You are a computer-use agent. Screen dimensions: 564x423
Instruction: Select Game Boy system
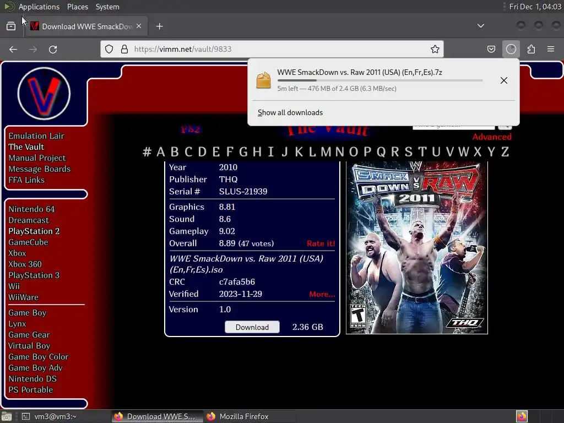click(28, 313)
